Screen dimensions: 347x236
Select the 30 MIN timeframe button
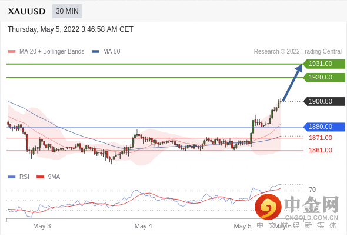click(67, 11)
